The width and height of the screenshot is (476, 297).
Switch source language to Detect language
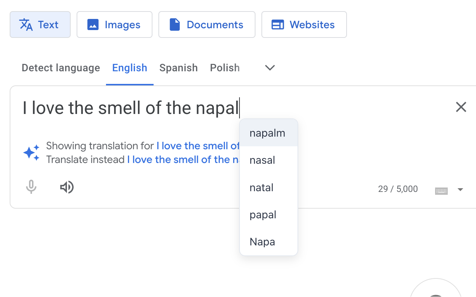(61, 68)
